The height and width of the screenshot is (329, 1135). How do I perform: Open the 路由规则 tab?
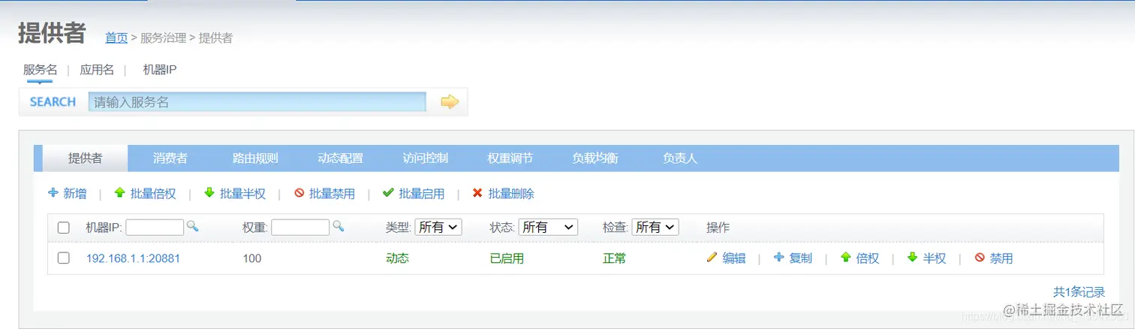tap(255, 158)
